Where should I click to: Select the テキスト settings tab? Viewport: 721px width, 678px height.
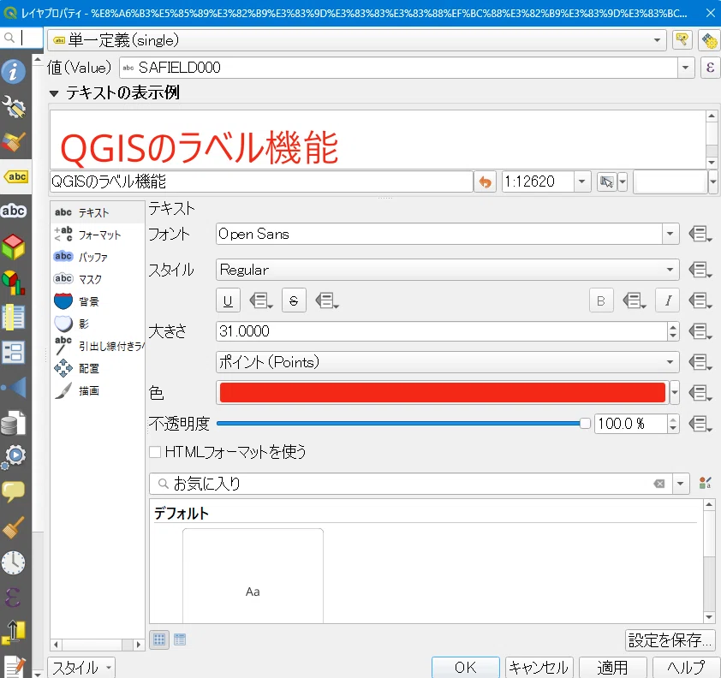97,212
